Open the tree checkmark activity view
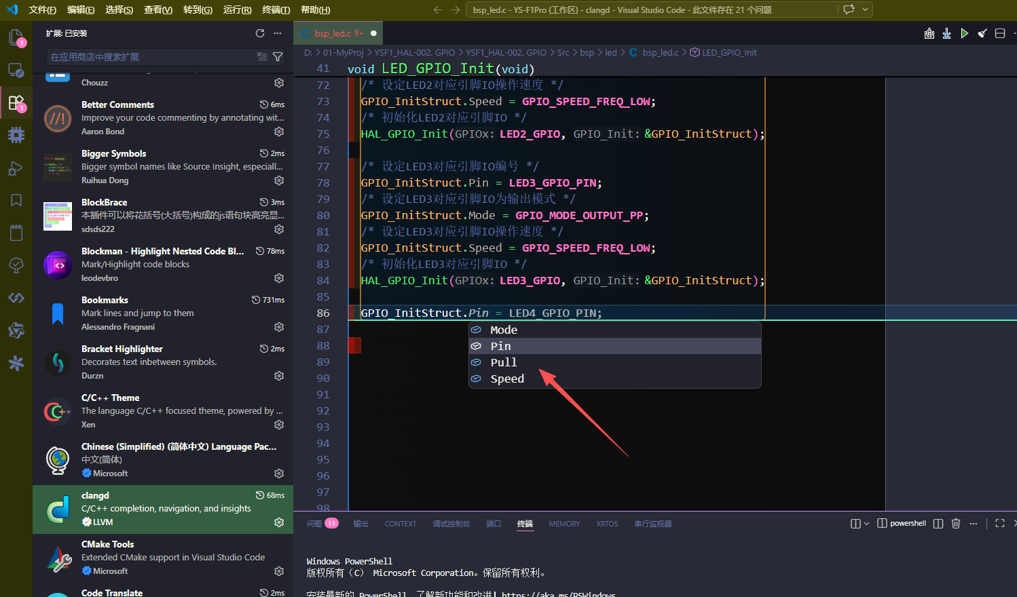Image resolution: width=1017 pixels, height=597 pixels. coord(16,265)
